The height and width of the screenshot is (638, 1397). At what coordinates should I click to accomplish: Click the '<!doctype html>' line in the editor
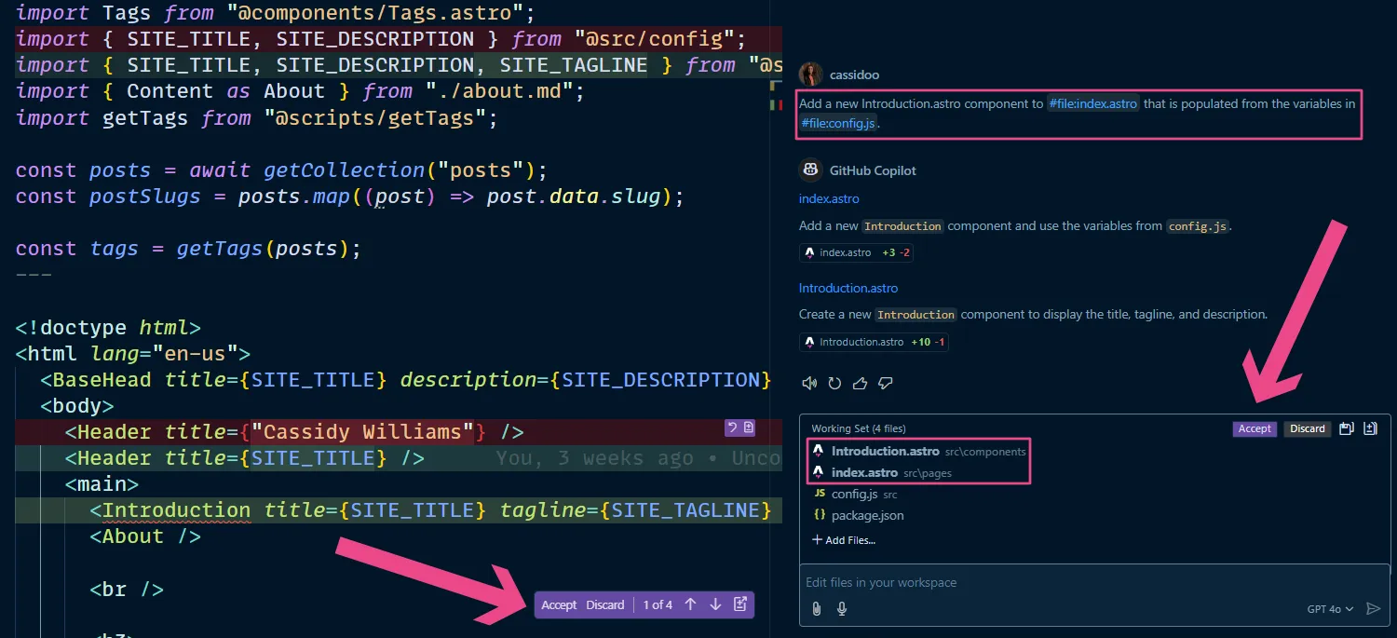click(108, 327)
